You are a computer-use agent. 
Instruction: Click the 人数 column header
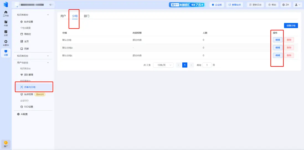(205, 33)
